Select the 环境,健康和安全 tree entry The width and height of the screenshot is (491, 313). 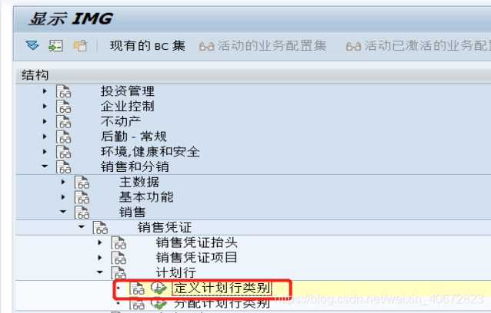click(x=150, y=152)
